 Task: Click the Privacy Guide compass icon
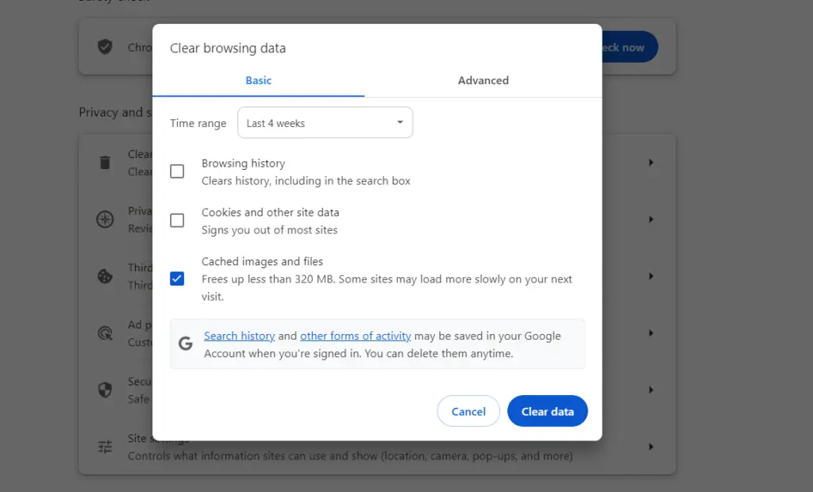click(x=105, y=220)
